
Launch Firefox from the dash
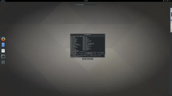(x=3, y=39)
